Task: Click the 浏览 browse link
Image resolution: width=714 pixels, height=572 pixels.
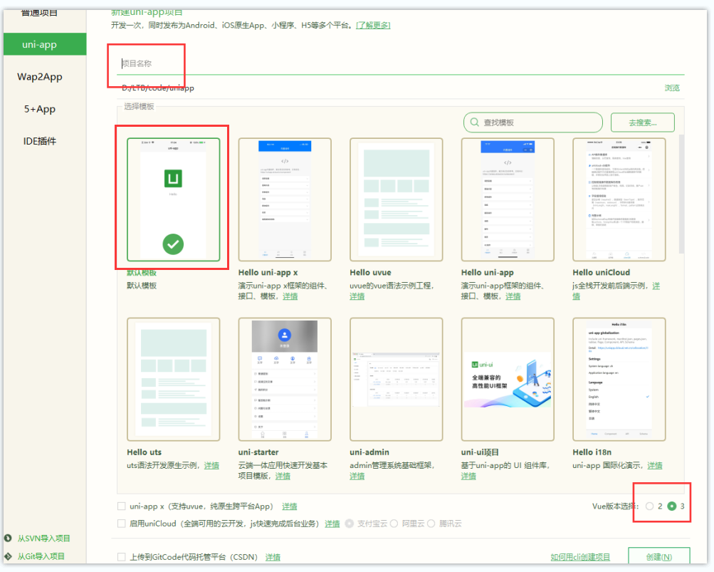Action: point(672,88)
